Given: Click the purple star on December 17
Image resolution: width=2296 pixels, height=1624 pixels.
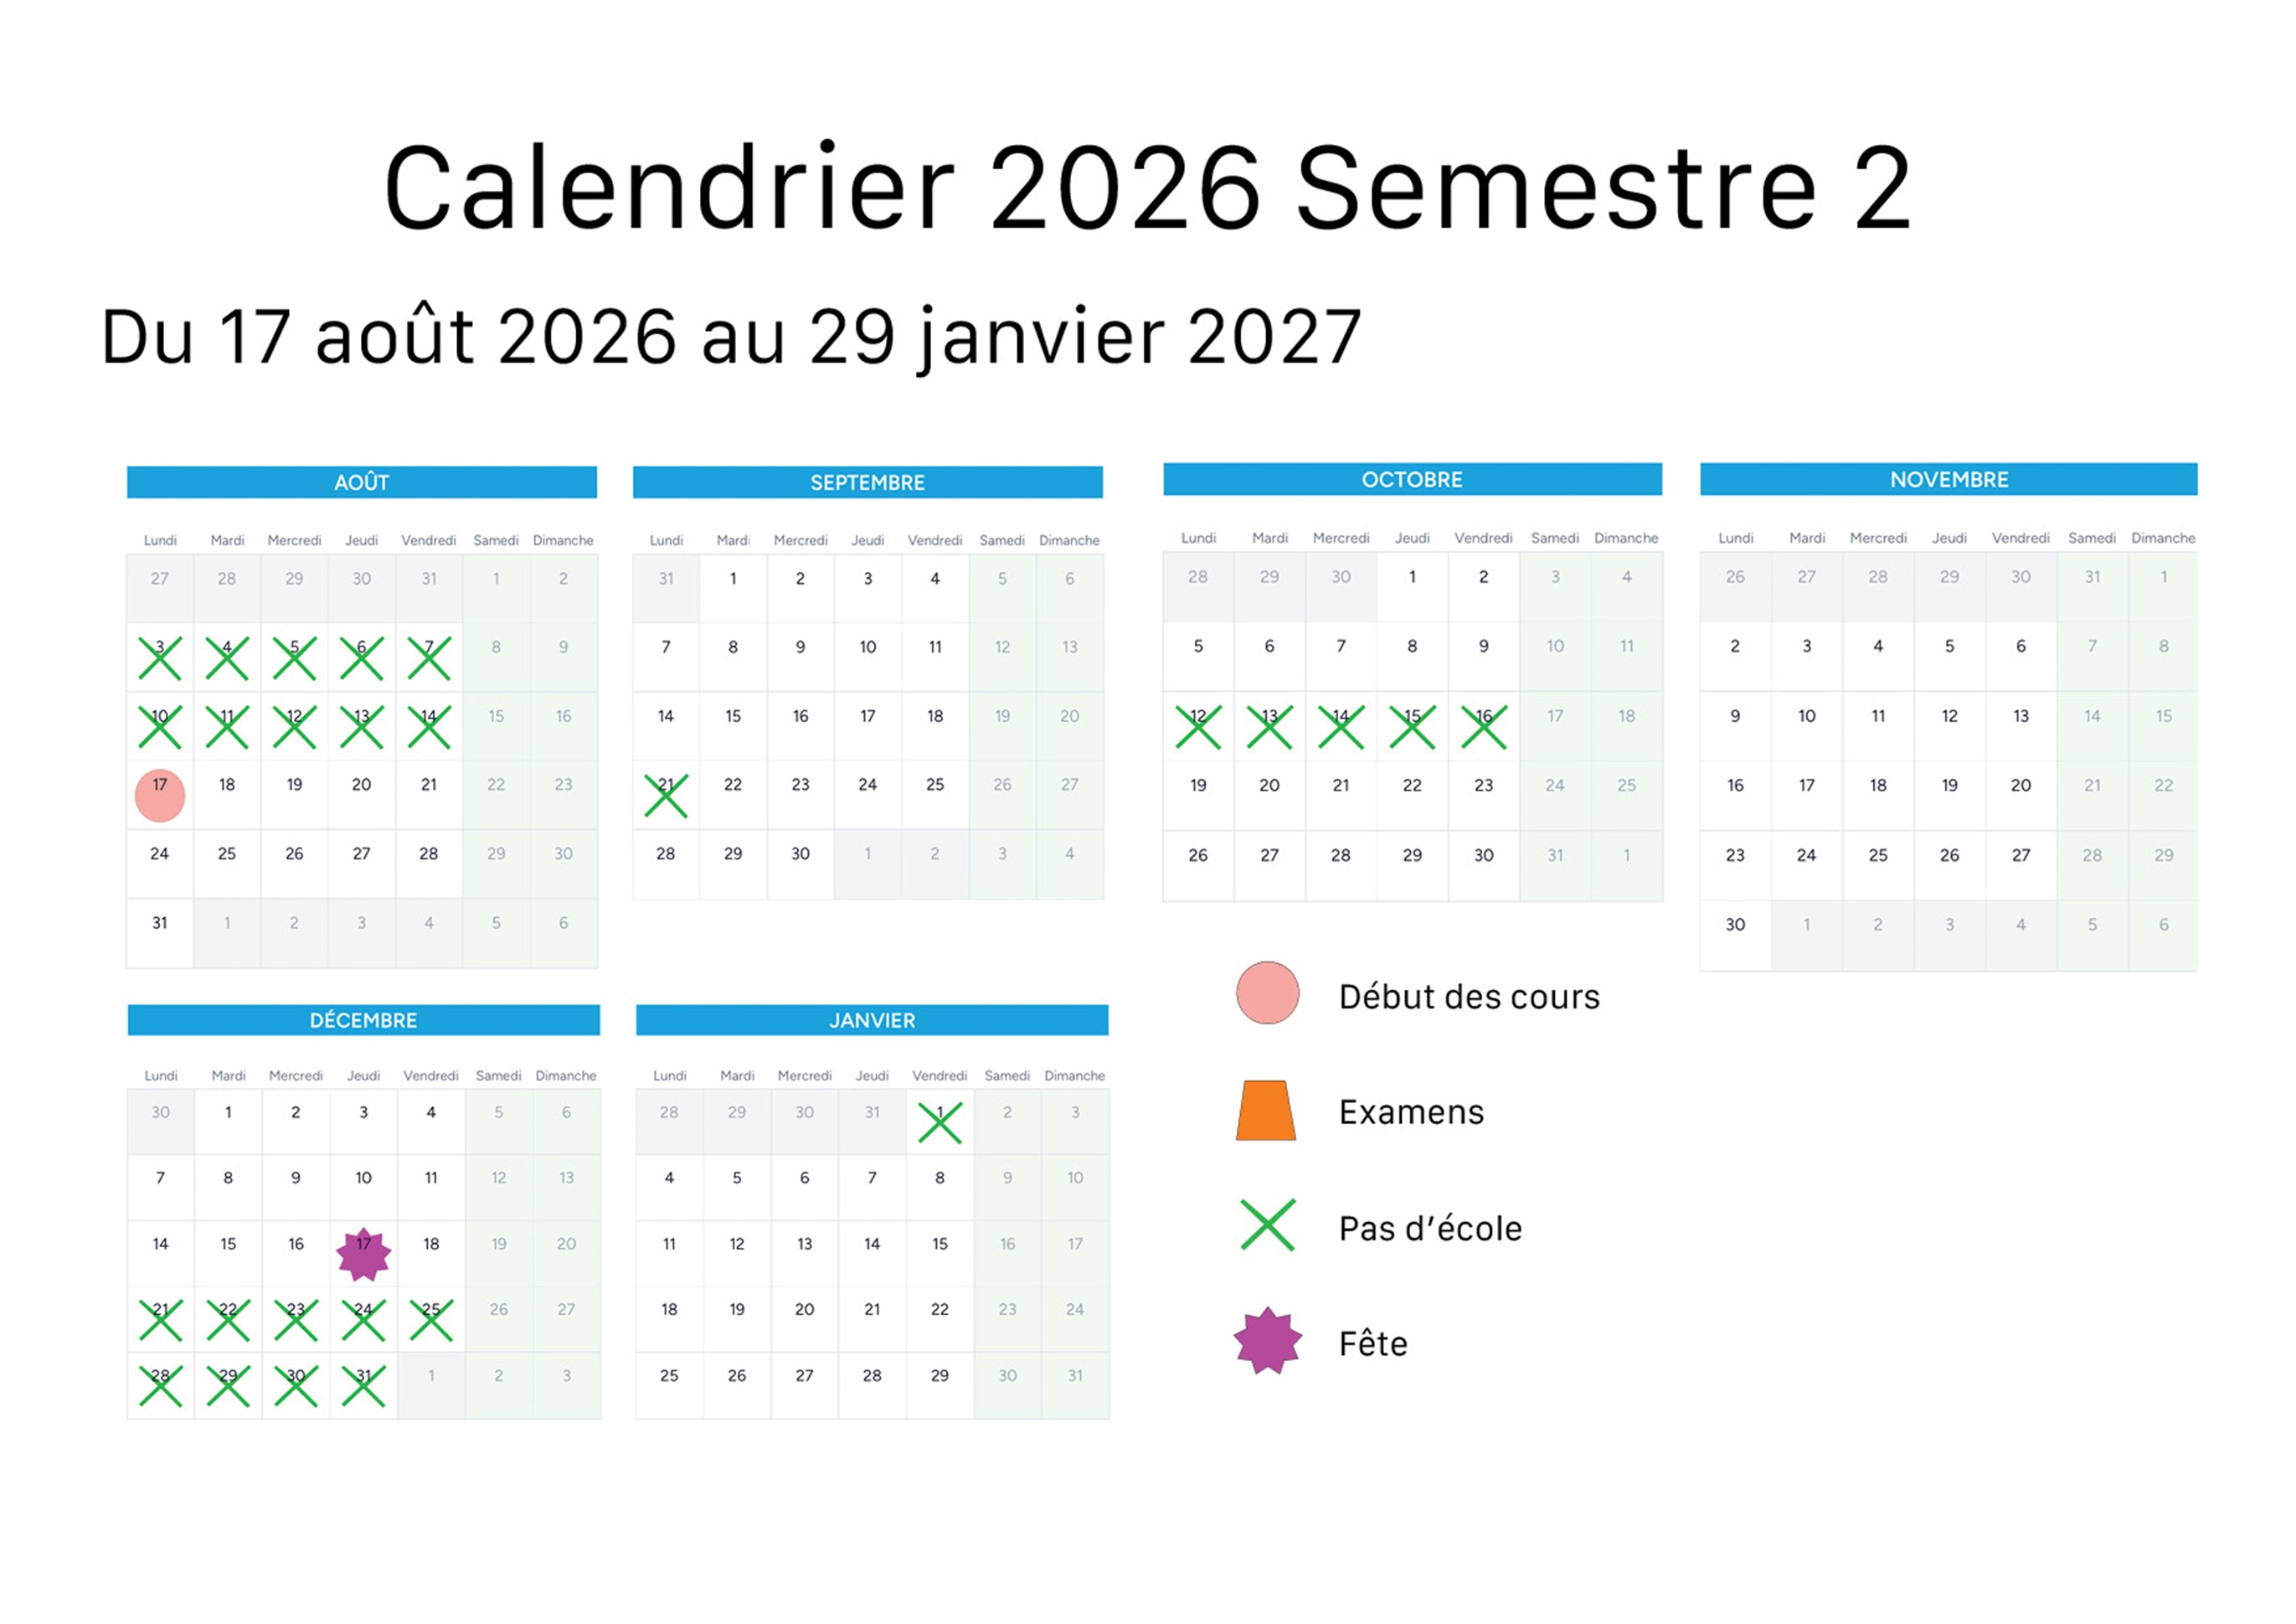Looking at the screenshot, I should [x=363, y=1254].
